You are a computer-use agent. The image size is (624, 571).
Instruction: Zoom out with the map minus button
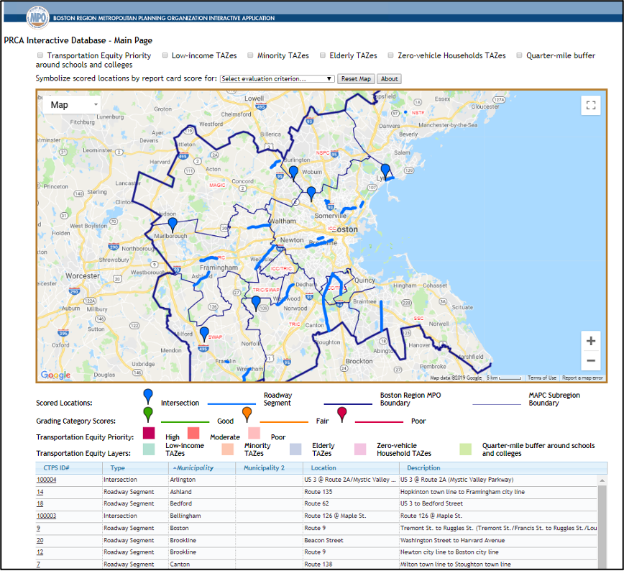591,361
